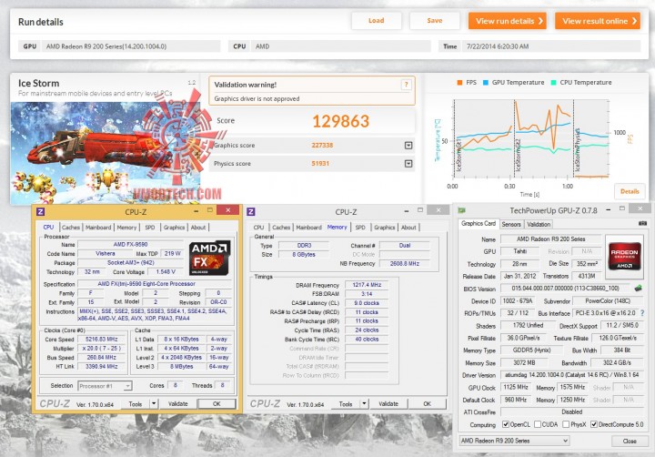Open the AMD Radeon R9 200 Series dropdown

(514, 441)
